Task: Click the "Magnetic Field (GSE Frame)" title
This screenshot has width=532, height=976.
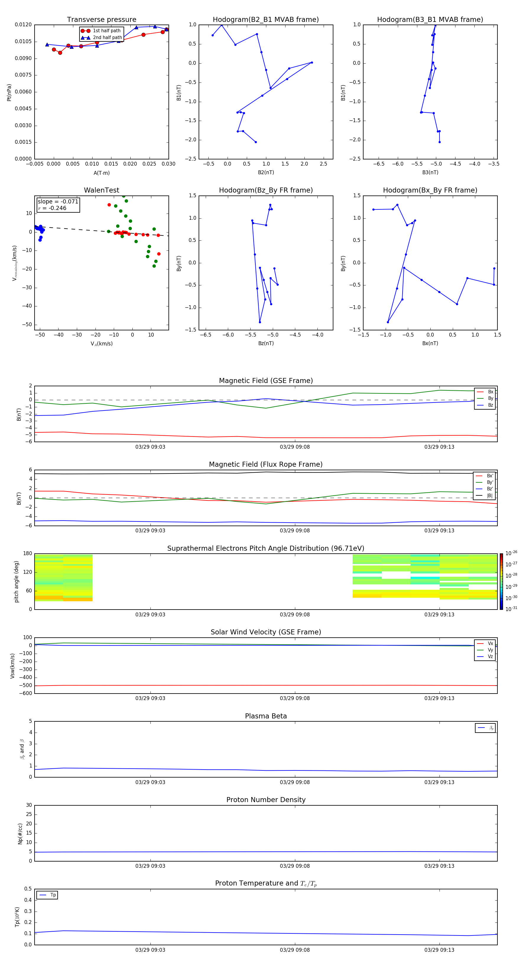Action: tap(266, 381)
